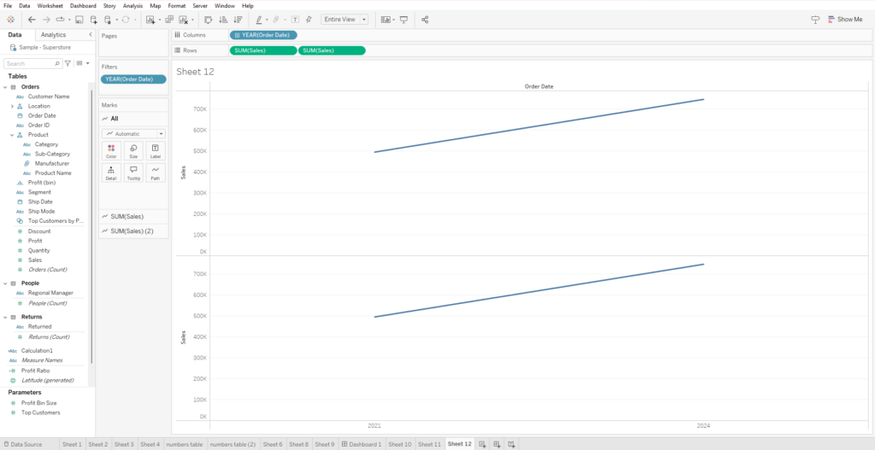The image size is (875, 450).
Task: Open the Automatic mark type dropdown
Action: click(133, 134)
